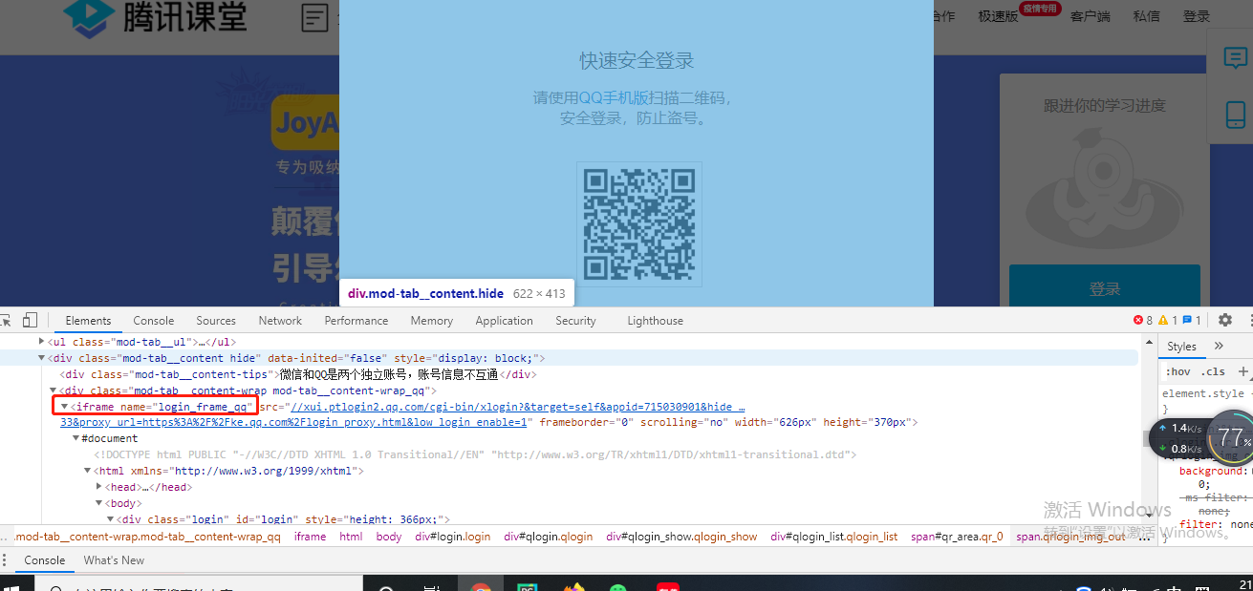Select the DOCTYPE html PUBLIC line
The height and width of the screenshot is (591, 1253).
[475, 454]
